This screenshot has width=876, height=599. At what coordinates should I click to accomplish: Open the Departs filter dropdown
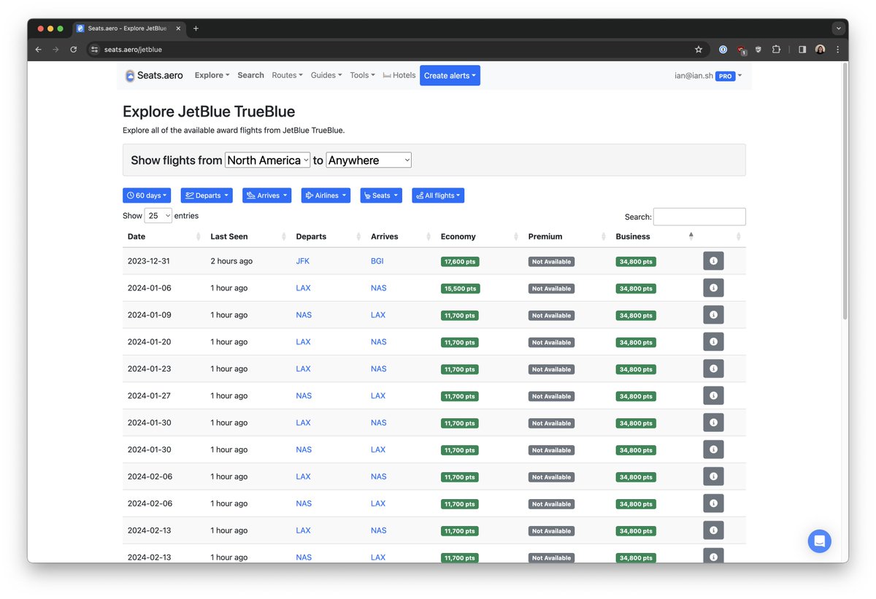pyautogui.click(x=207, y=196)
